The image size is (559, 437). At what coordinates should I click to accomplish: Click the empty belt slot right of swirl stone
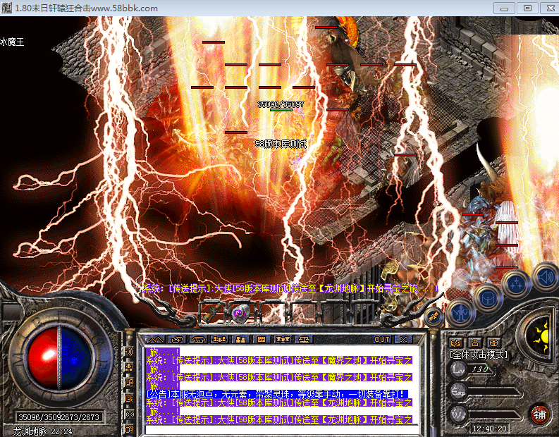(x=274, y=313)
